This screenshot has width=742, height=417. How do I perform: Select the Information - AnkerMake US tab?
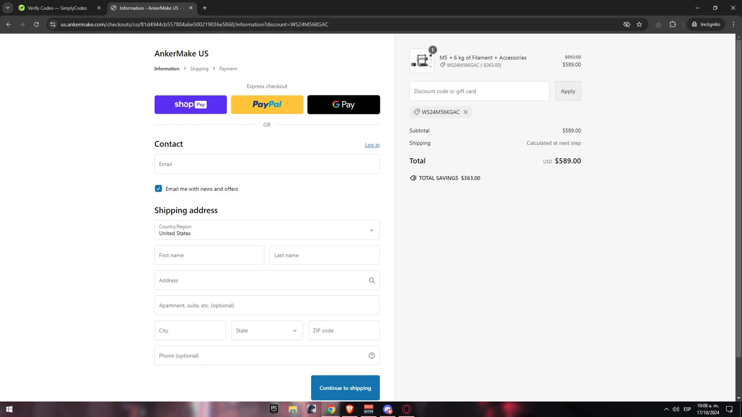151,8
